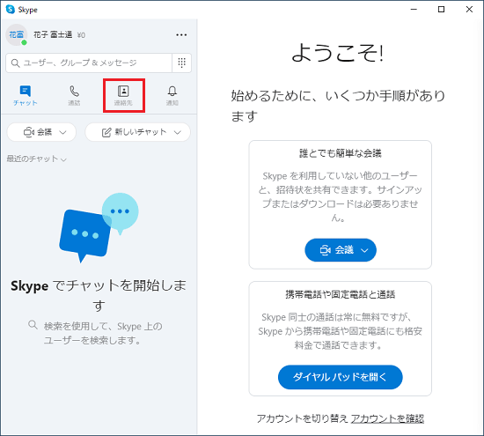This screenshot has width=484, height=436.
Task: Switch to the Calls (通話) tab
Action: 74,95
